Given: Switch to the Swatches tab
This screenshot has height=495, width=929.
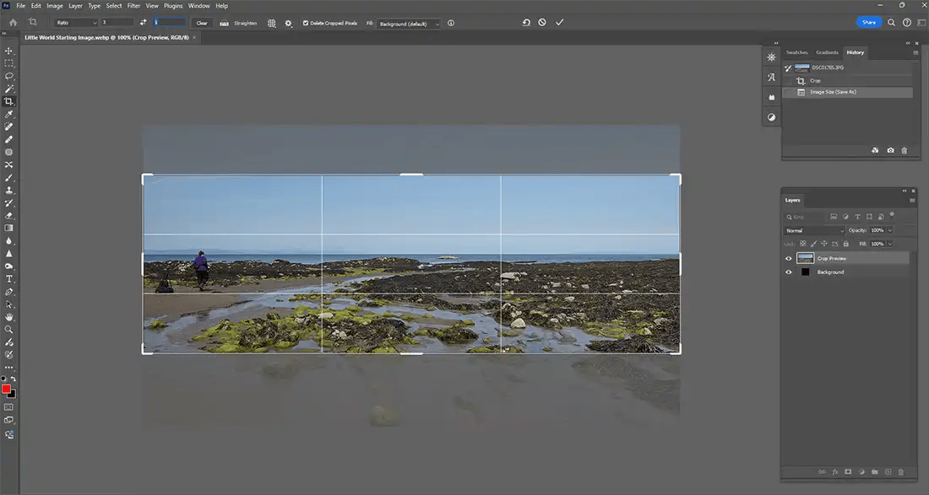Looking at the screenshot, I should pyautogui.click(x=797, y=52).
